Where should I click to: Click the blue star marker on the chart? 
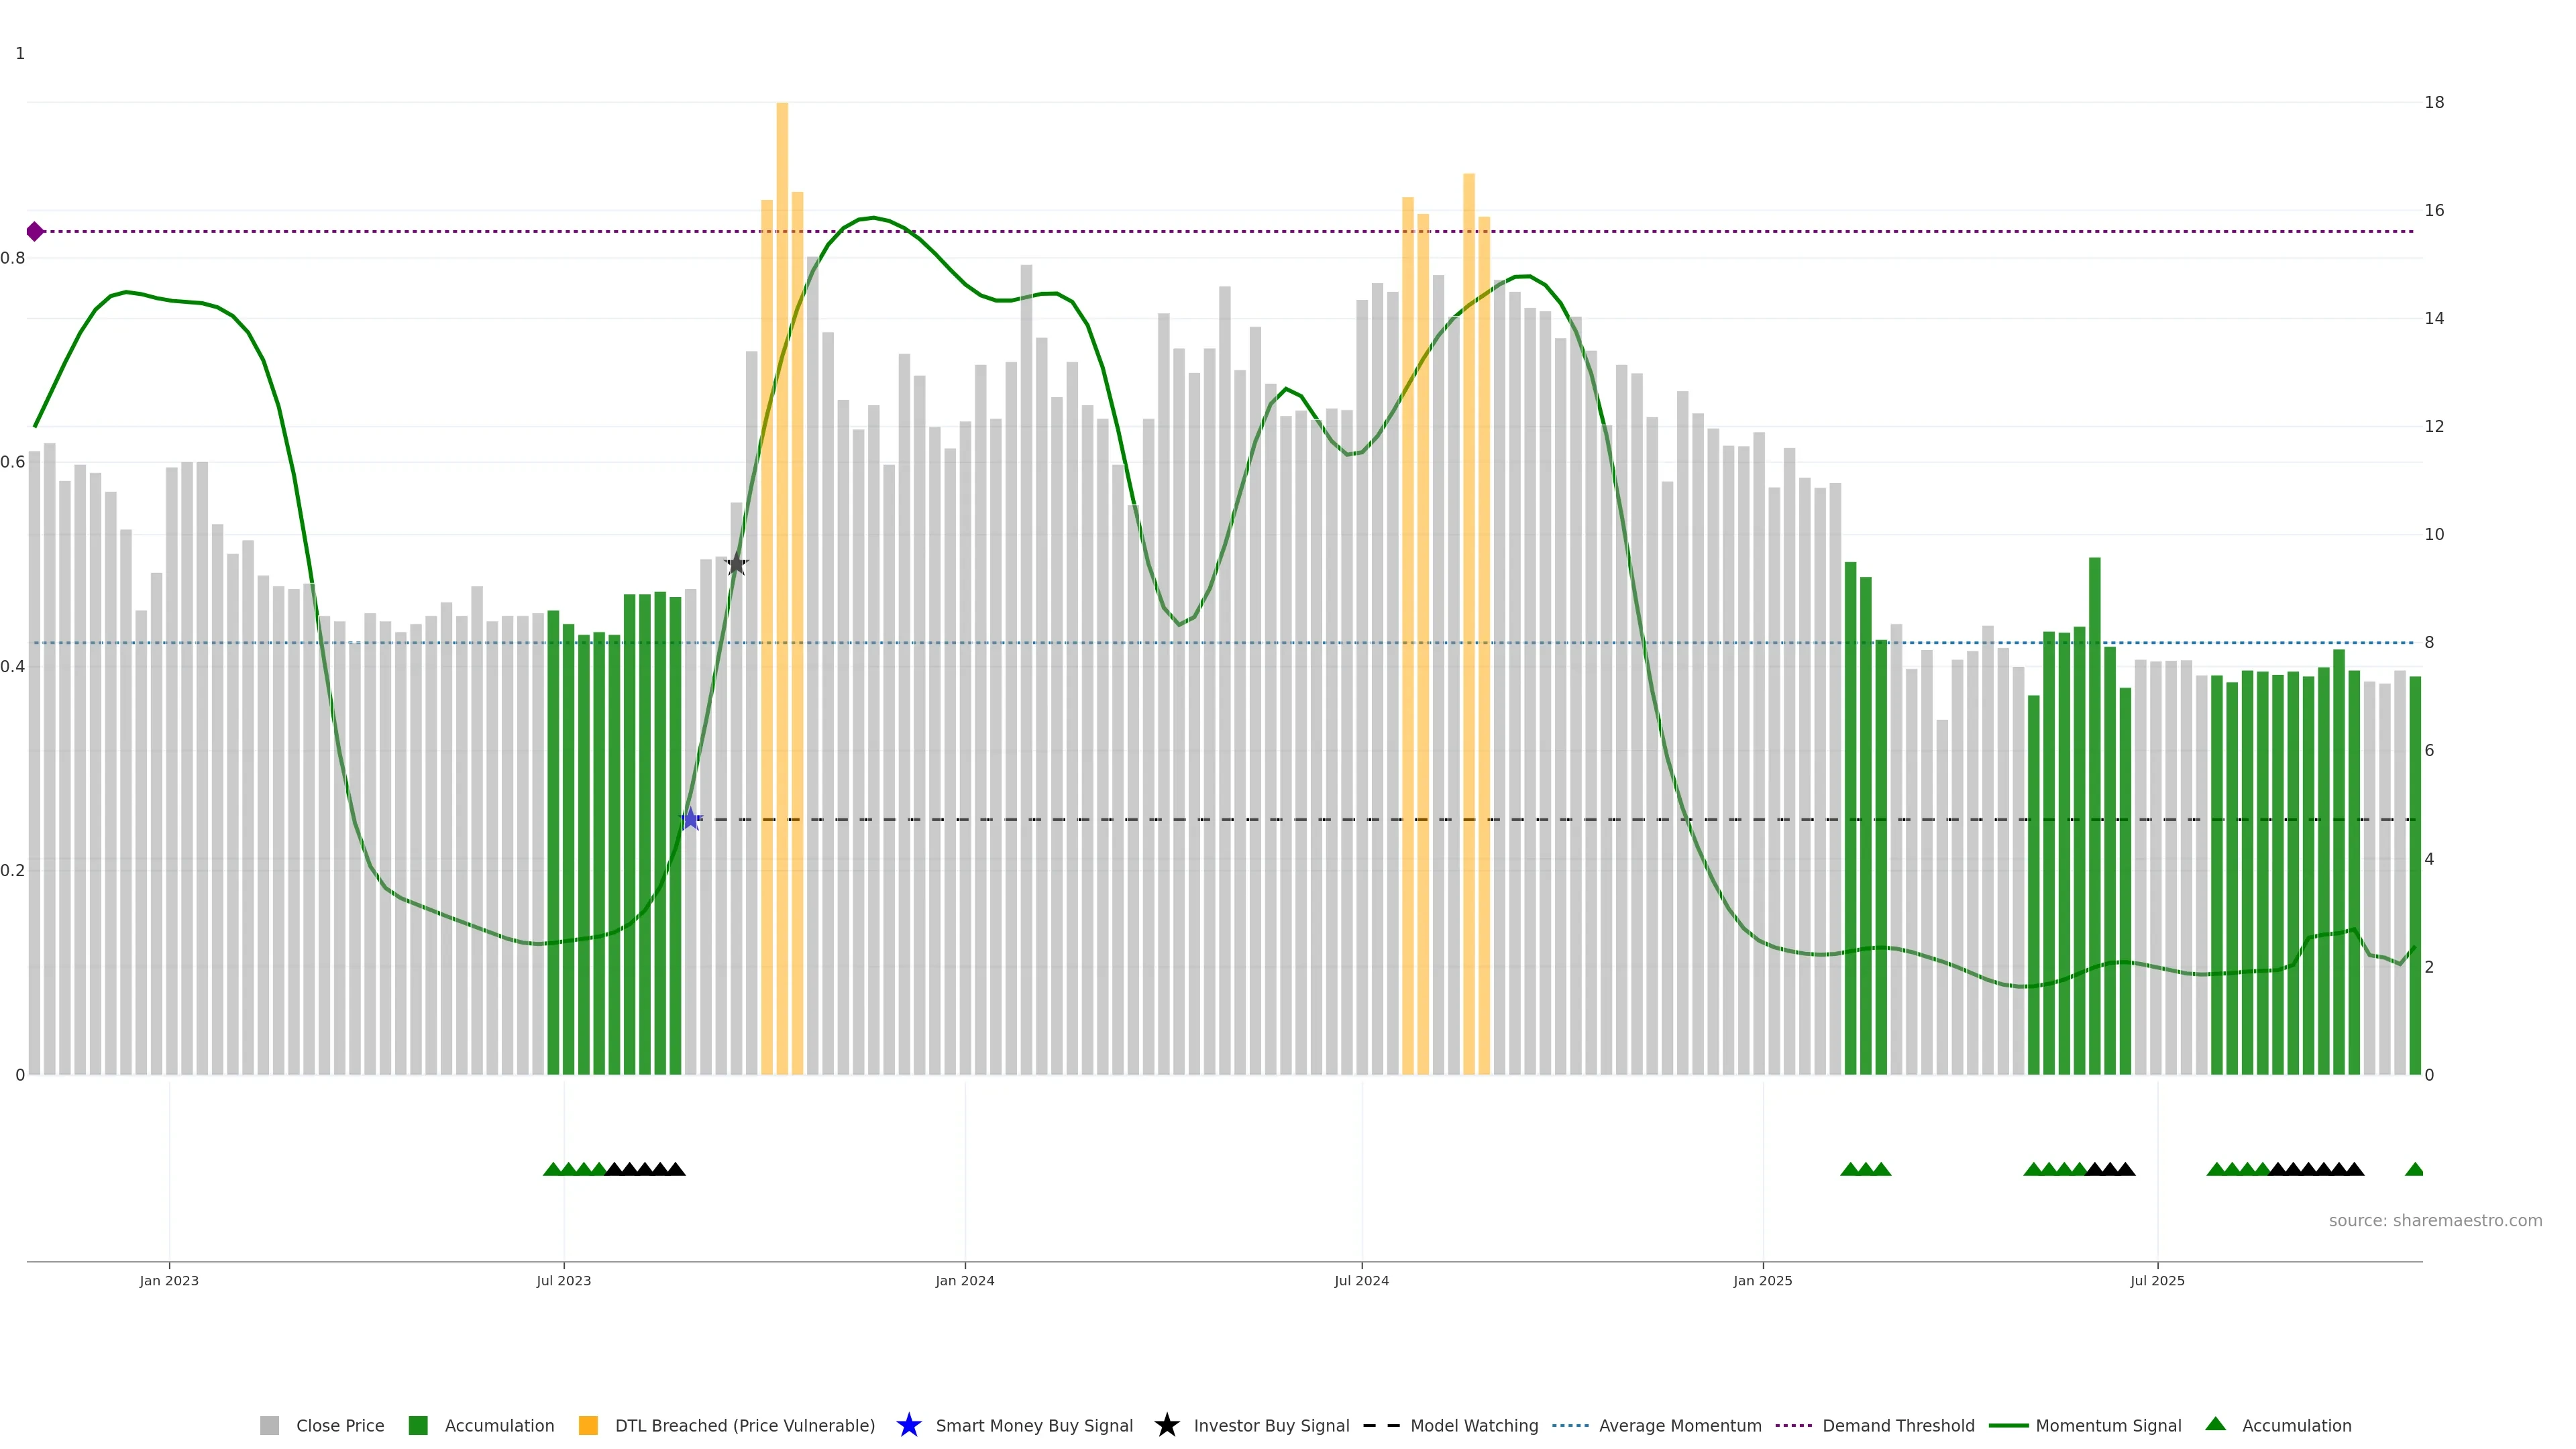click(x=690, y=819)
